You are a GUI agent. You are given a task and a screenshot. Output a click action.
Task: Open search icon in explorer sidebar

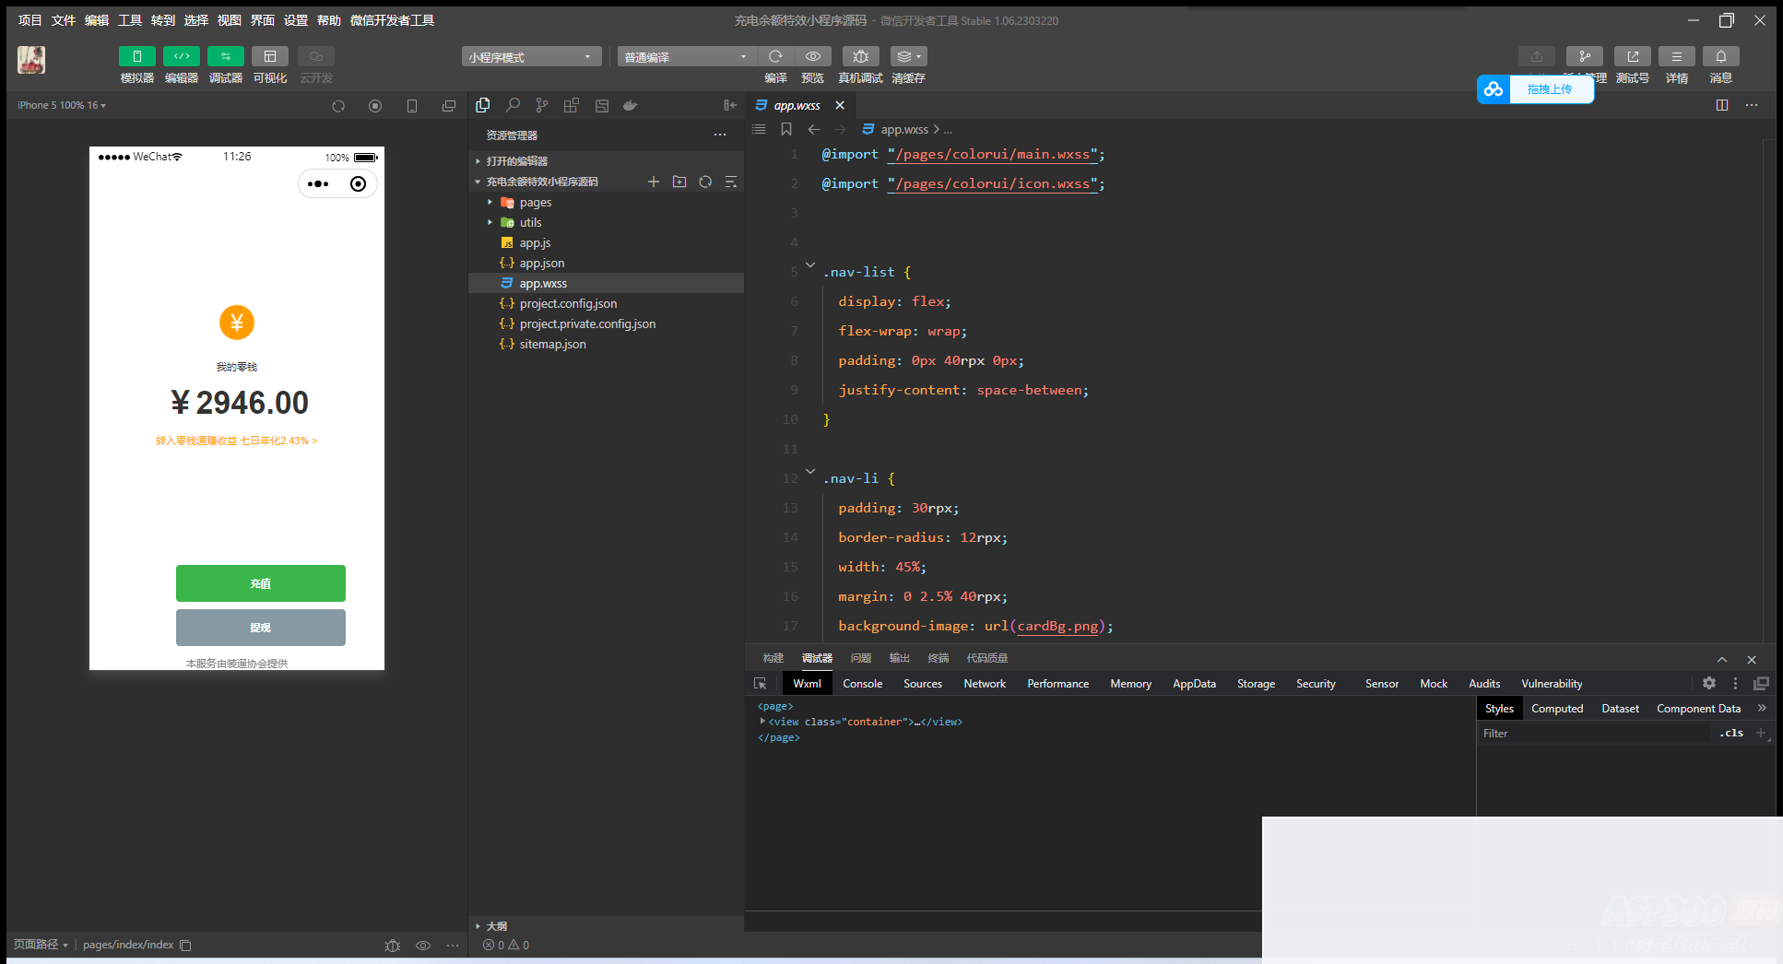(x=513, y=106)
